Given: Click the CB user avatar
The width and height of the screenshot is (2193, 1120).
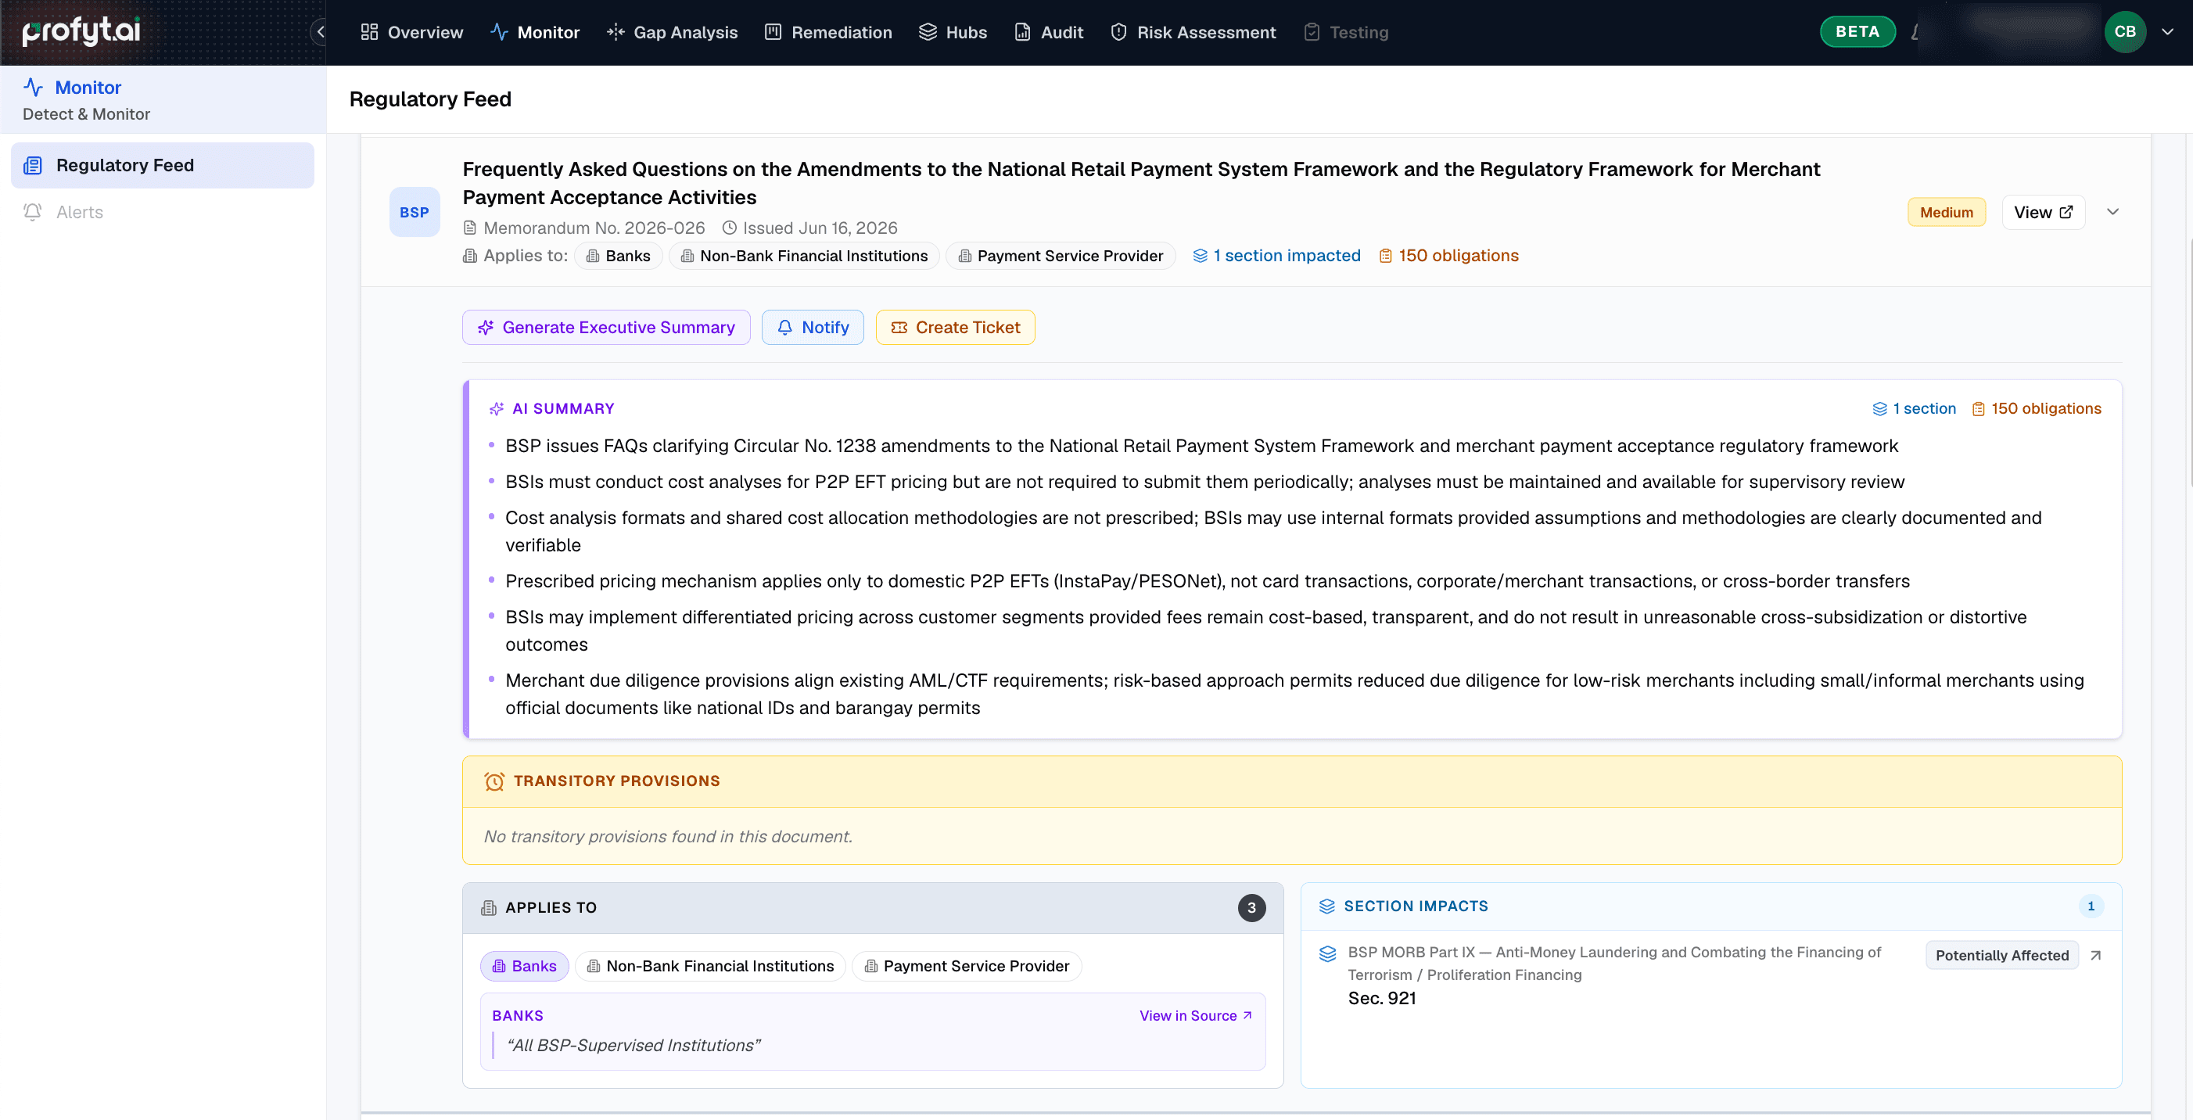Looking at the screenshot, I should (x=2125, y=31).
